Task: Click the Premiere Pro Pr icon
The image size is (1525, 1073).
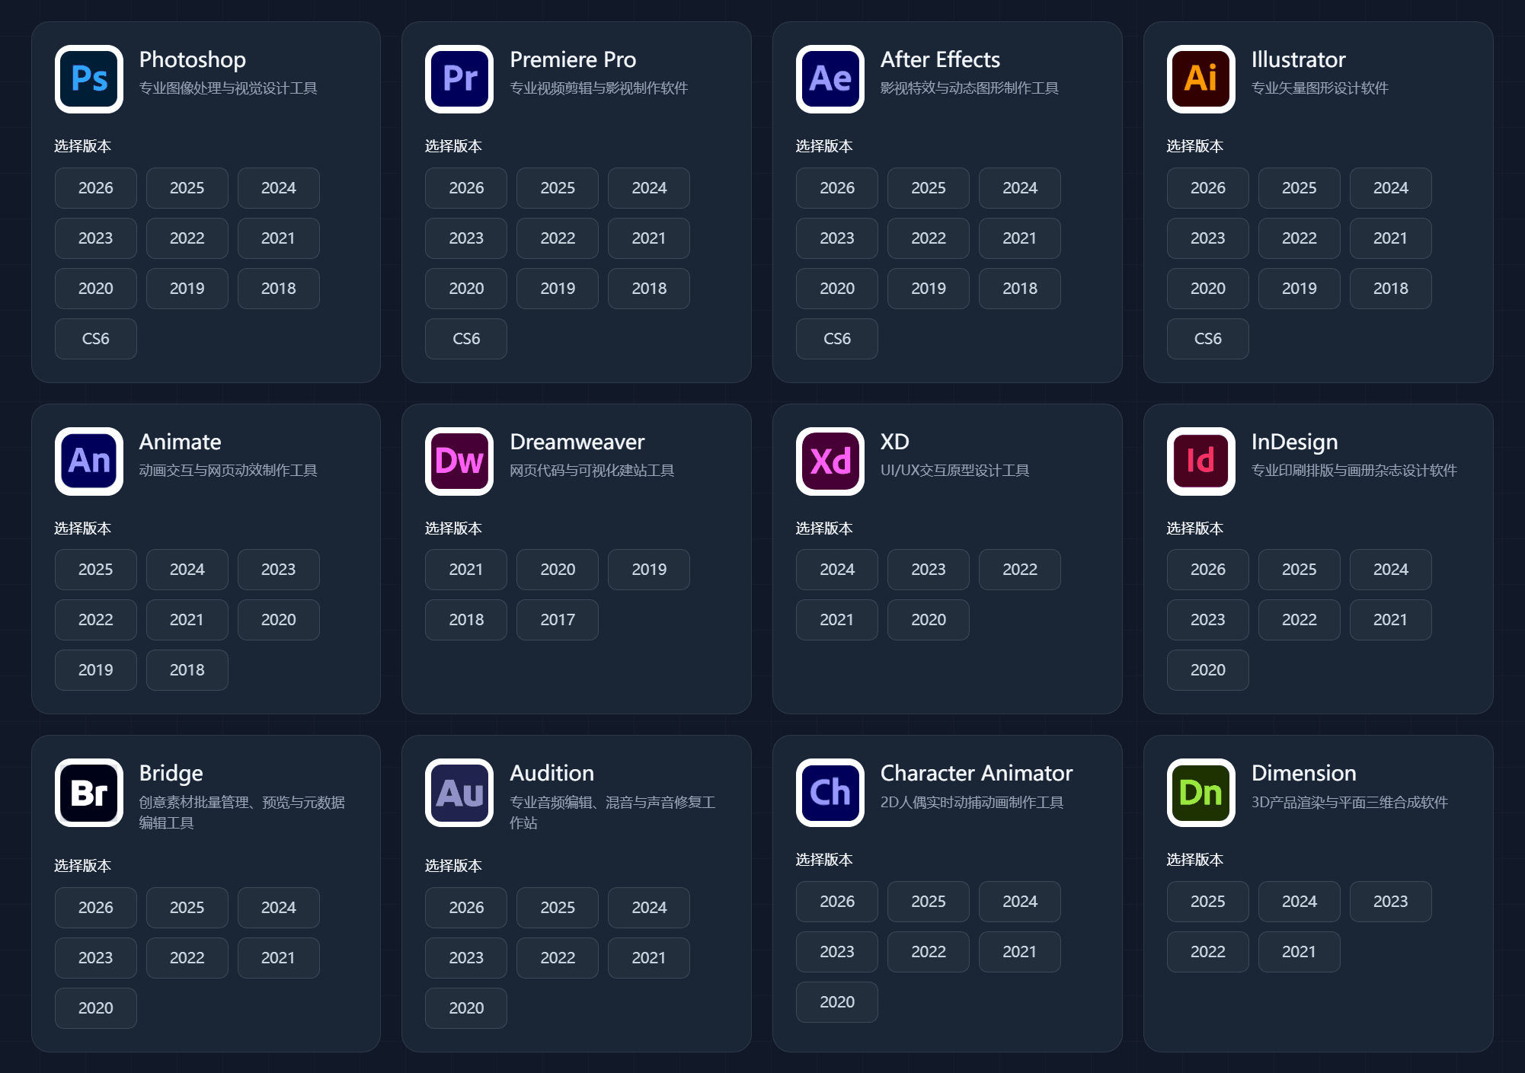Action: click(459, 79)
